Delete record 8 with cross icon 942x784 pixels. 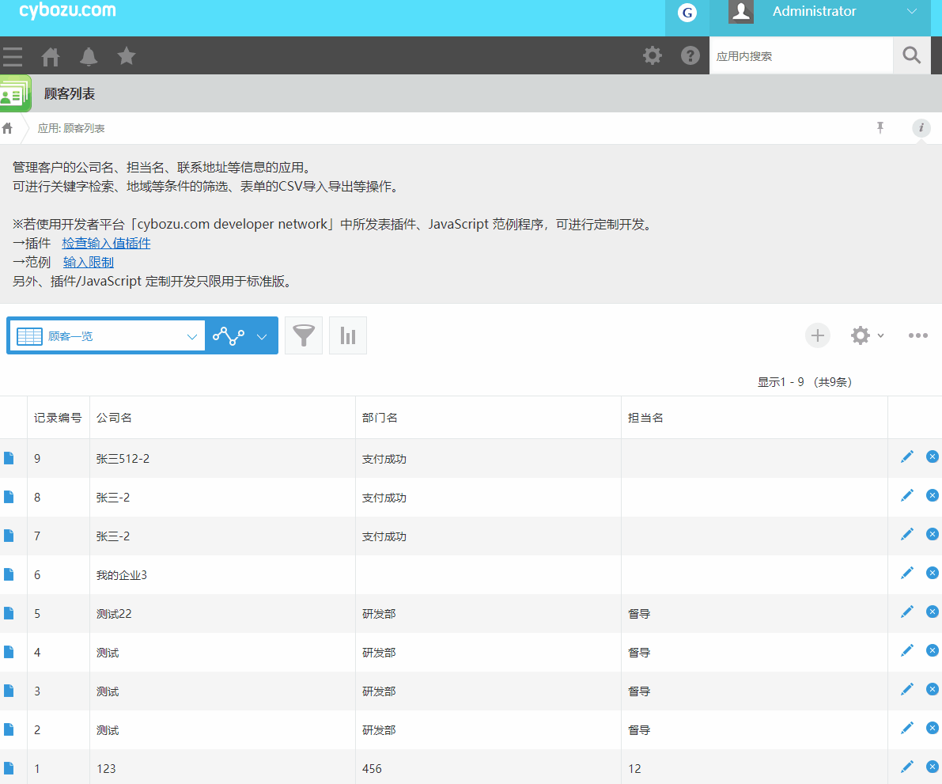pos(932,495)
